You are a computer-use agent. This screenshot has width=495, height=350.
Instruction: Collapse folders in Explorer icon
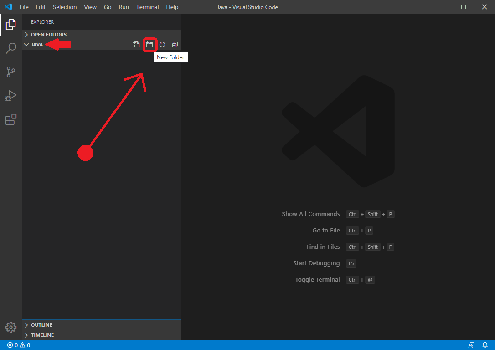pos(175,45)
